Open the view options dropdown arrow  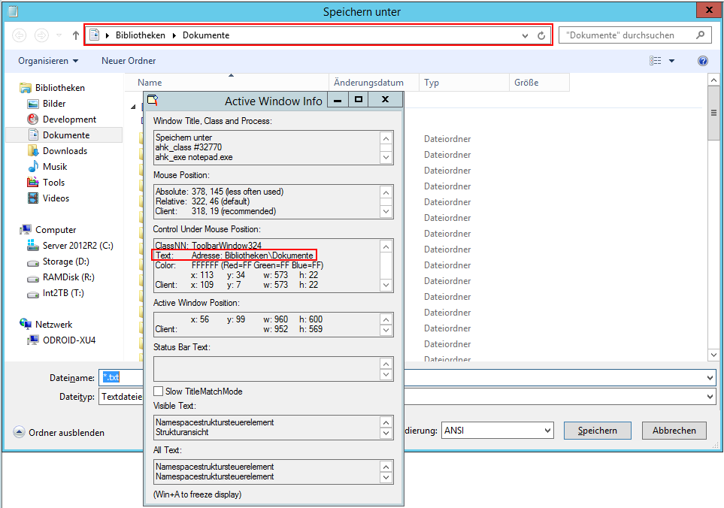point(671,61)
